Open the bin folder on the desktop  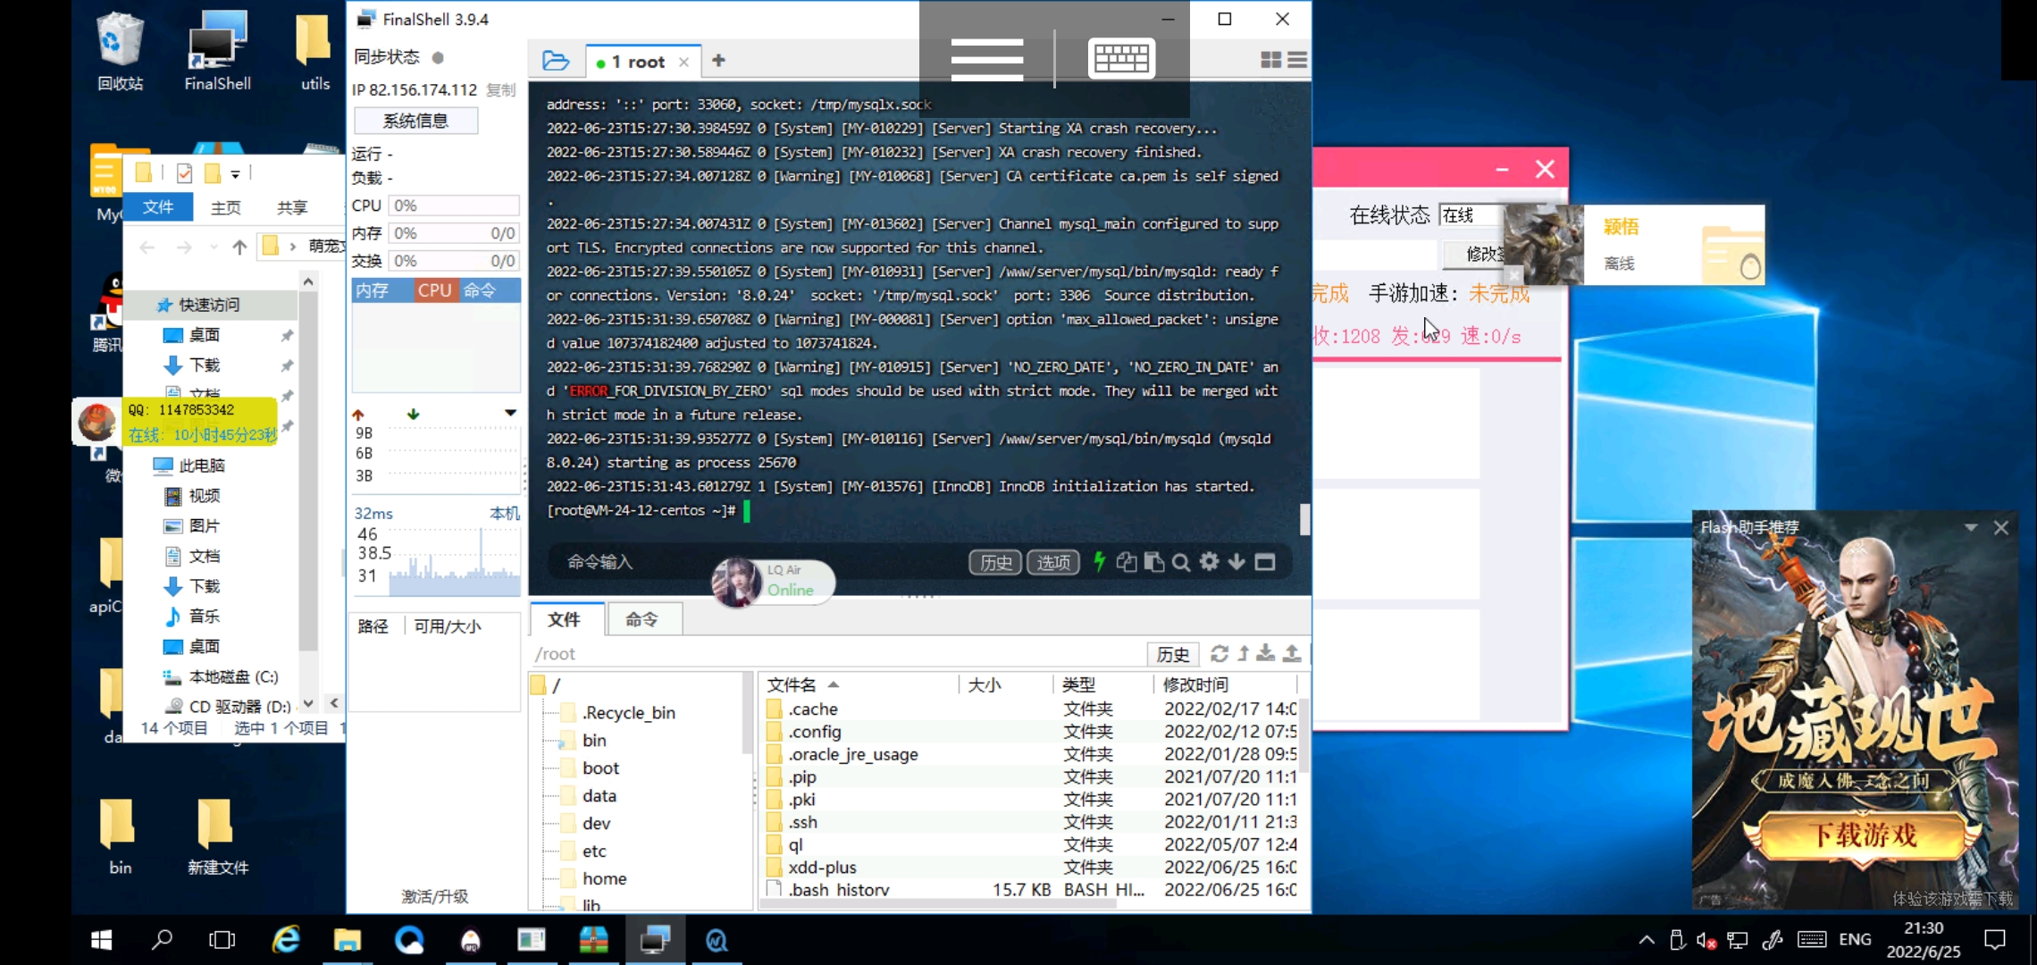click(x=120, y=835)
